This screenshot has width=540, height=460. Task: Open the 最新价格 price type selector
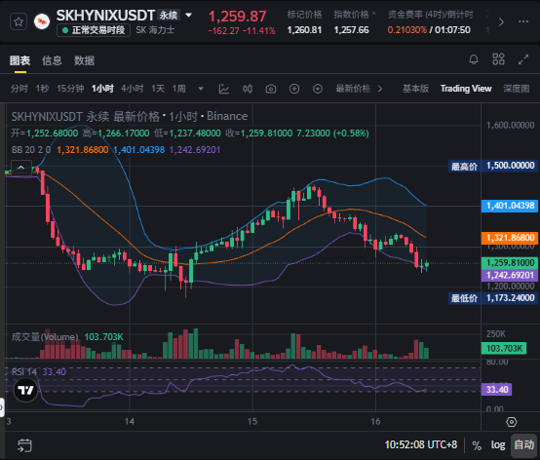359,89
